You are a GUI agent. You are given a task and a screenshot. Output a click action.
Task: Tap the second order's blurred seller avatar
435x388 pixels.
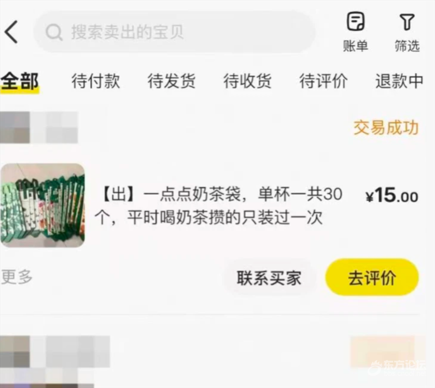15,361
